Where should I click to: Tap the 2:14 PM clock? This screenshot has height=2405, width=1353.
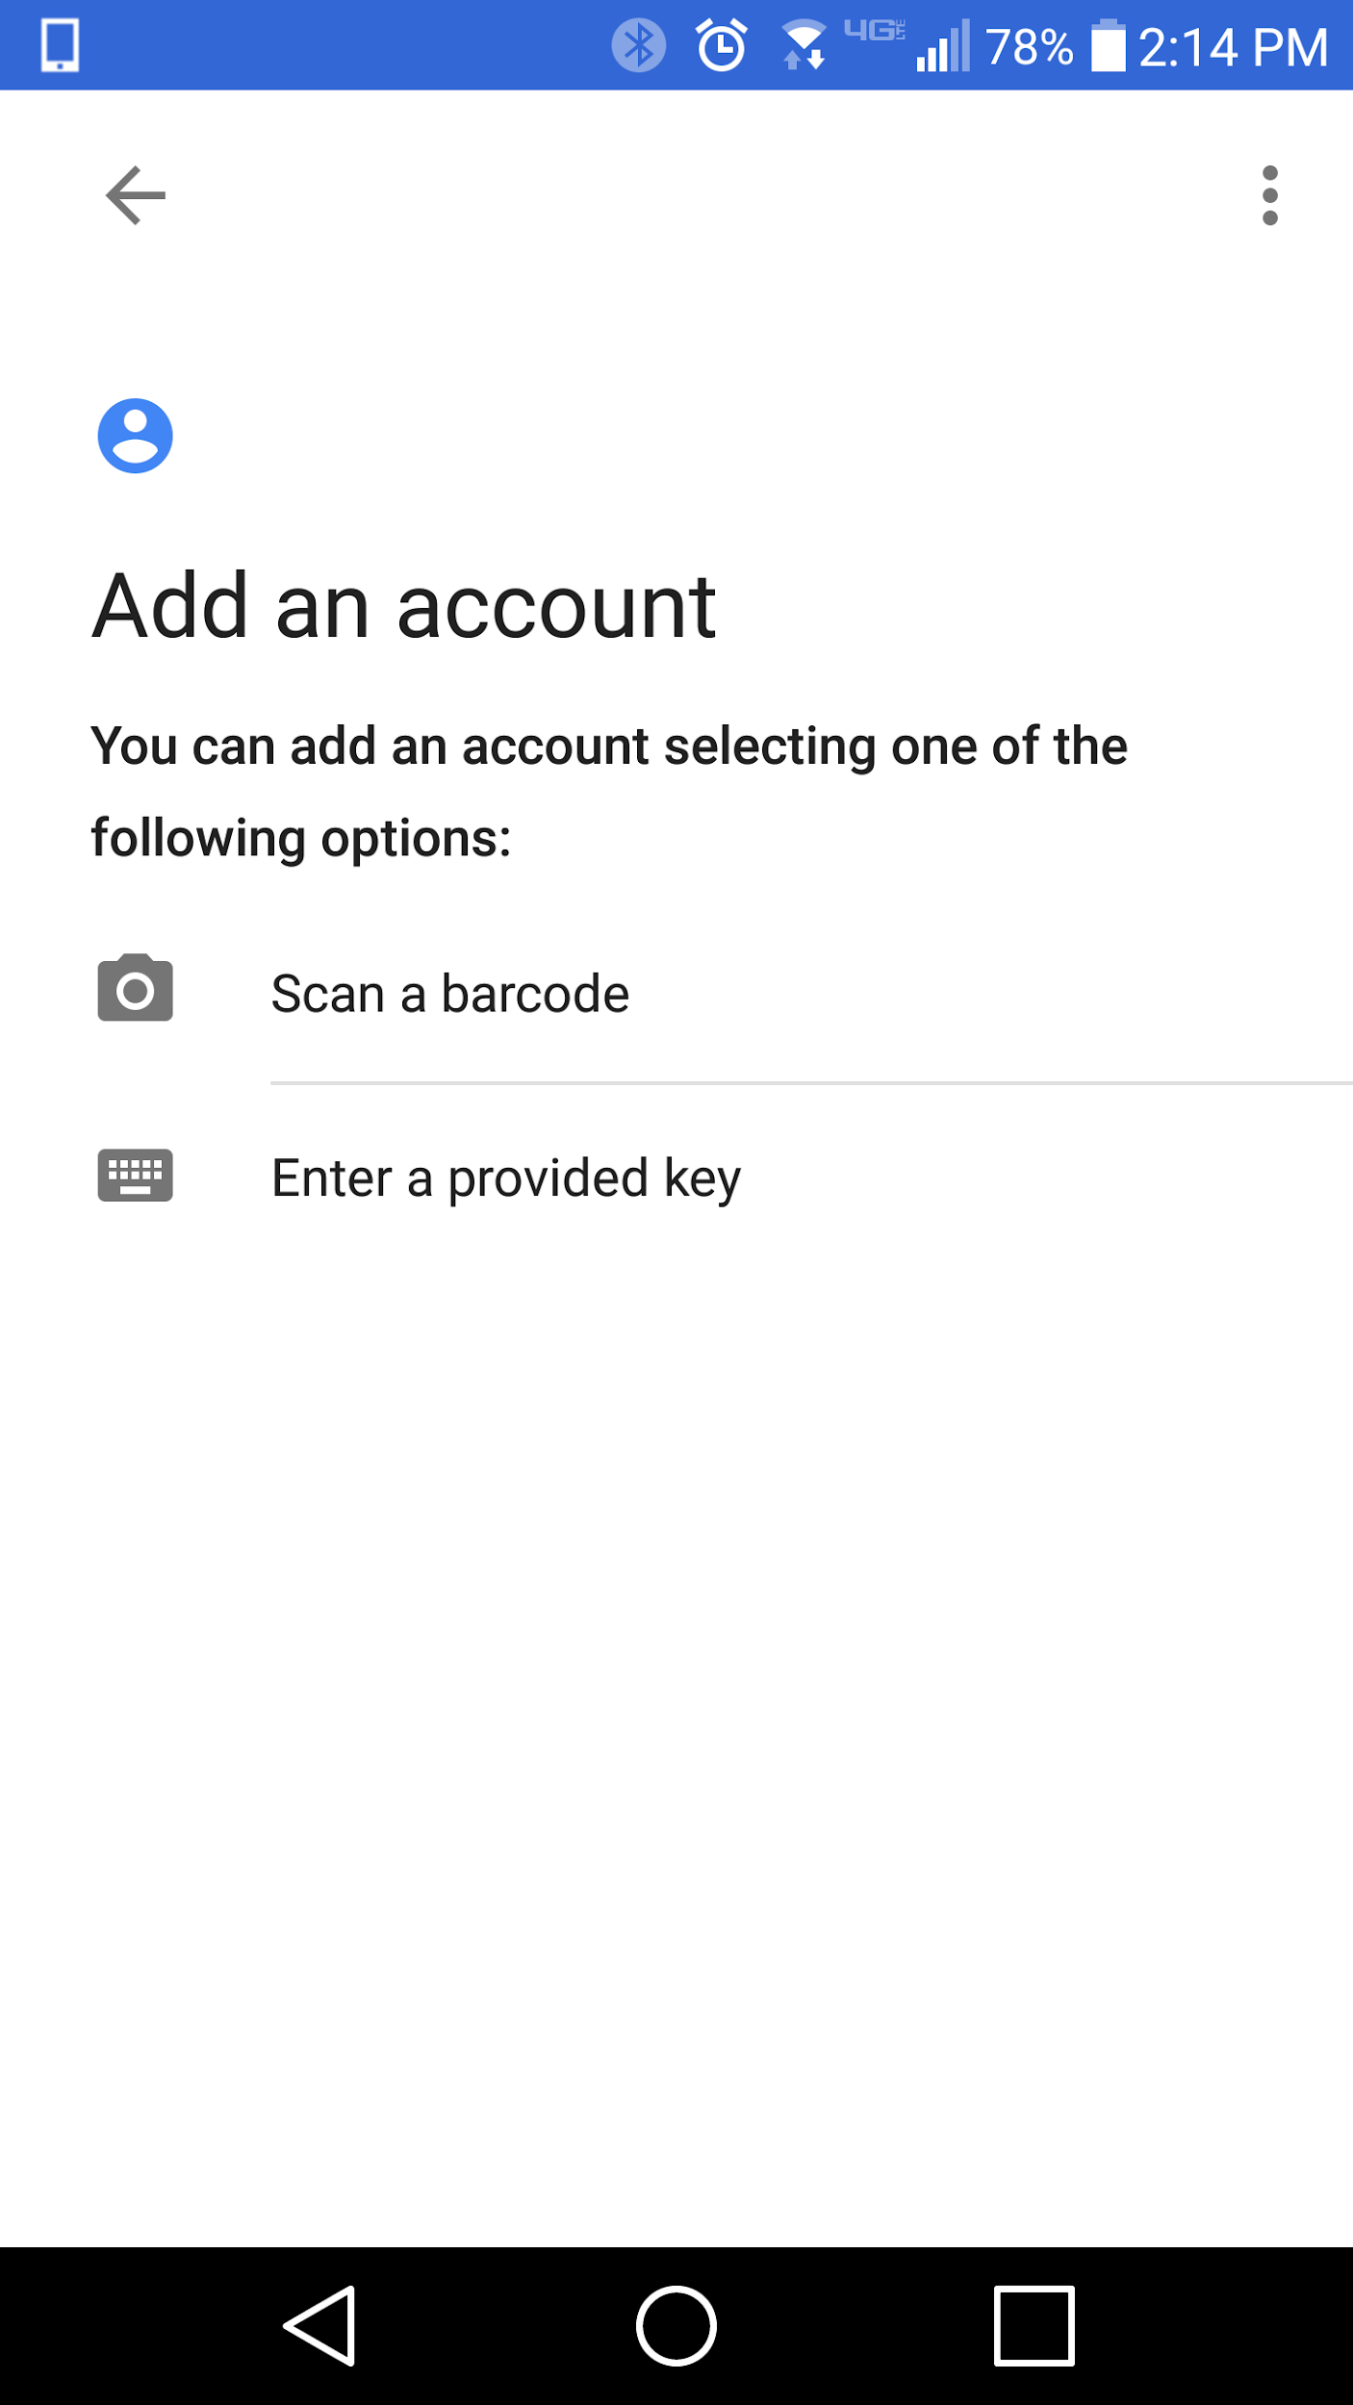[x=1233, y=47]
